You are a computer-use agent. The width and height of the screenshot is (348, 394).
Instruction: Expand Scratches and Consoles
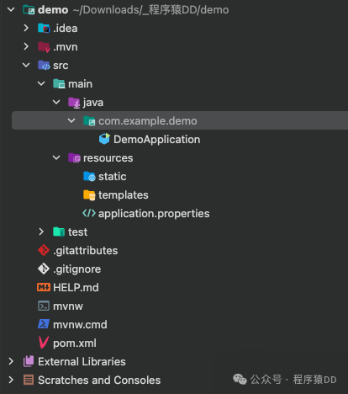click(x=11, y=380)
